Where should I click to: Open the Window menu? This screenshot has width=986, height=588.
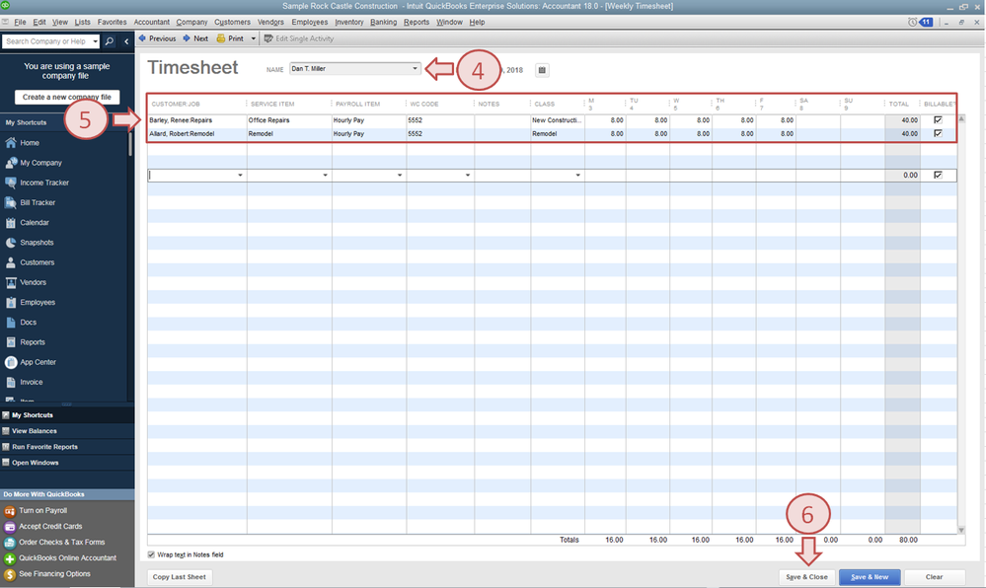tap(449, 22)
